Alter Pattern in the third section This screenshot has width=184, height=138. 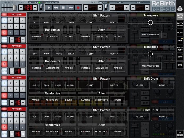point(85,100)
